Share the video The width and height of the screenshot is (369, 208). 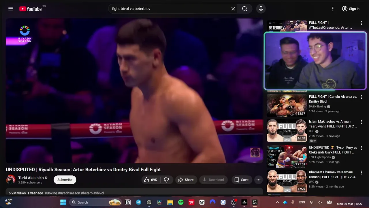click(186, 180)
